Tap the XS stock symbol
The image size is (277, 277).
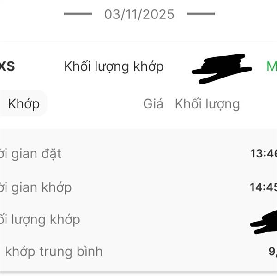pyautogui.click(x=7, y=66)
